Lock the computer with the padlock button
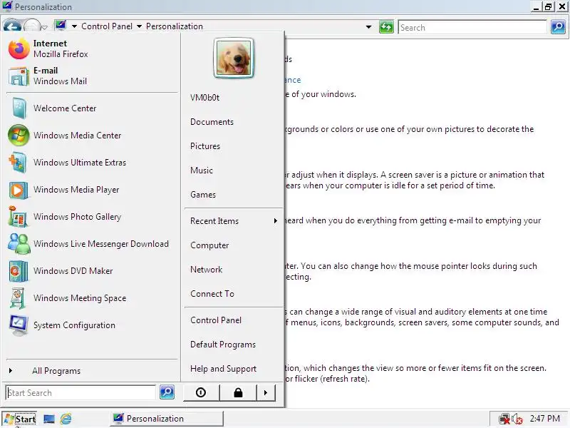570x428 pixels. coord(238,392)
